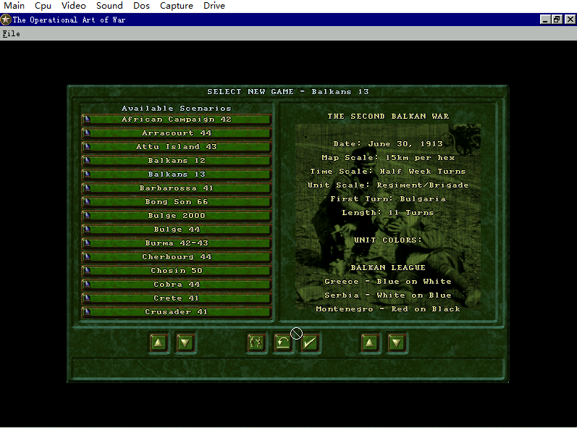The image size is (577, 428).
Task: Click the icon beside Arracourt 44
Action: tap(87, 133)
